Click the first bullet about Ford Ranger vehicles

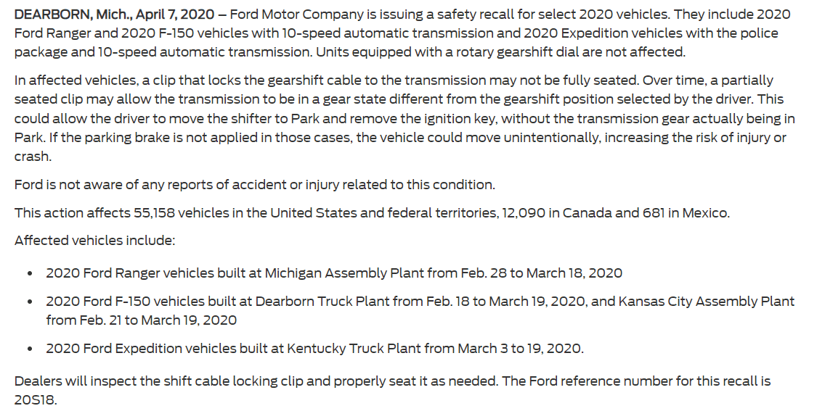pyautogui.click(x=334, y=273)
